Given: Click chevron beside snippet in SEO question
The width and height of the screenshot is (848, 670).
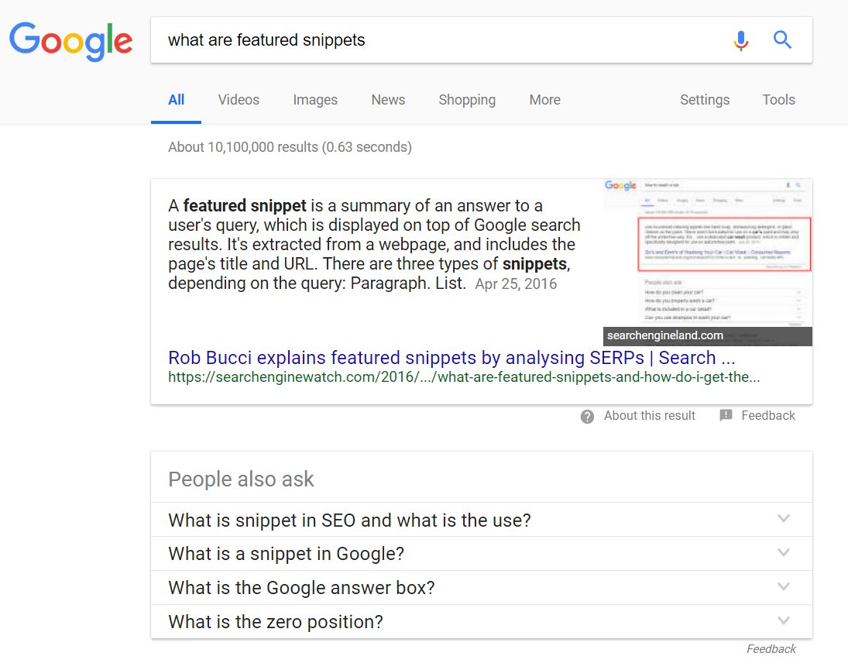Looking at the screenshot, I should coord(784,519).
